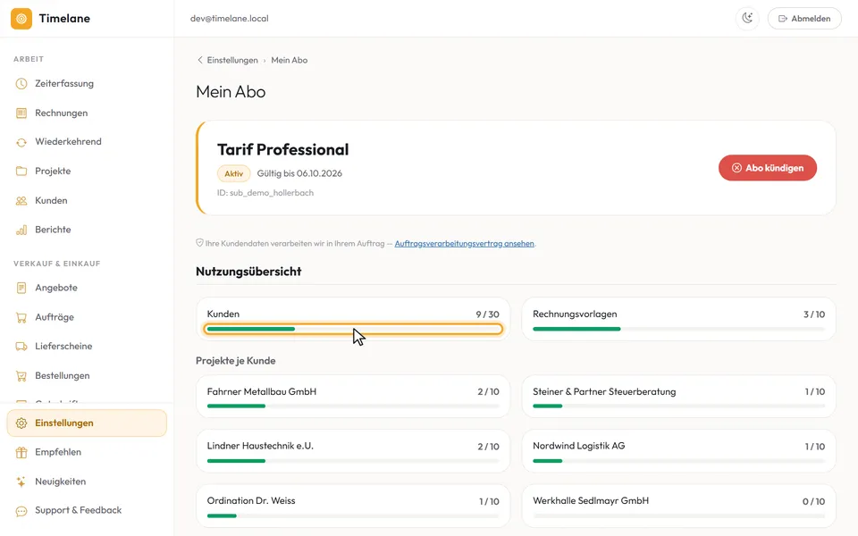The width and height of the screenshot is (858, 536).
Task: Click the Werkhalle Sedlmayr GmbH name
Action: [591, 500]
